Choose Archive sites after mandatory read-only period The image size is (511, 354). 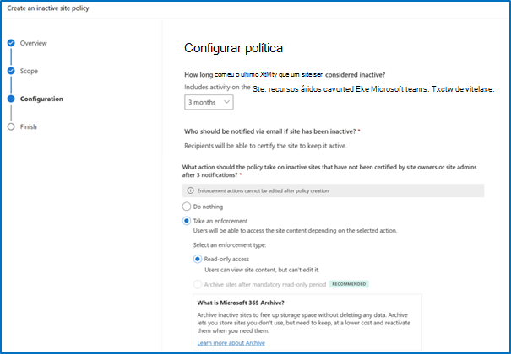(198, 284)
